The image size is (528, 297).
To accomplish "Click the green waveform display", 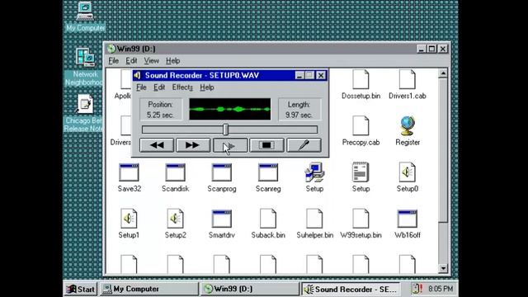I will pos(229,109).
